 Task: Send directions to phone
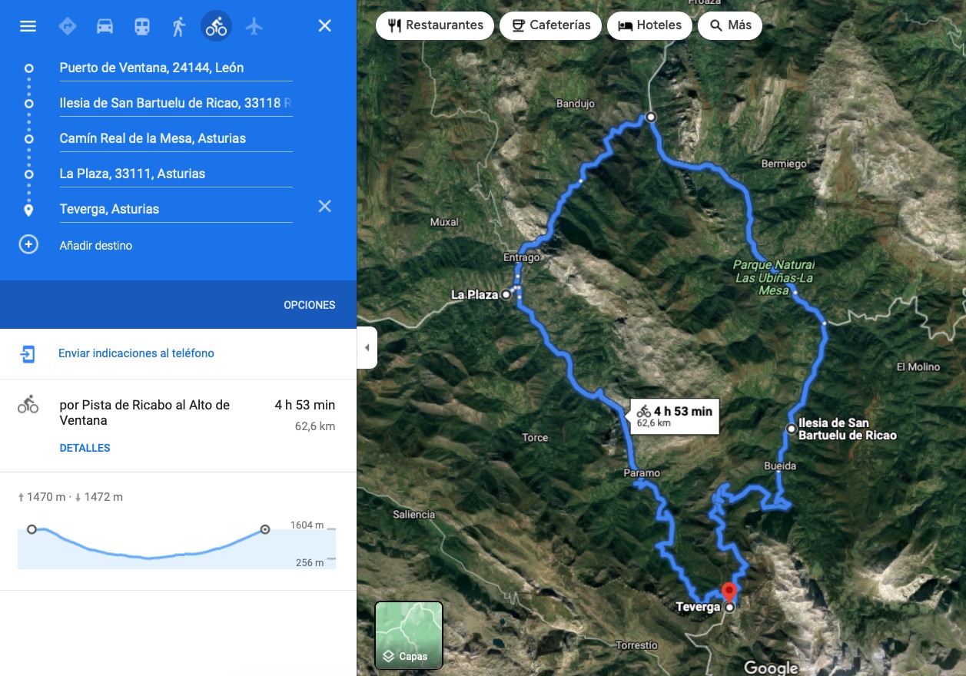(136, 353)
